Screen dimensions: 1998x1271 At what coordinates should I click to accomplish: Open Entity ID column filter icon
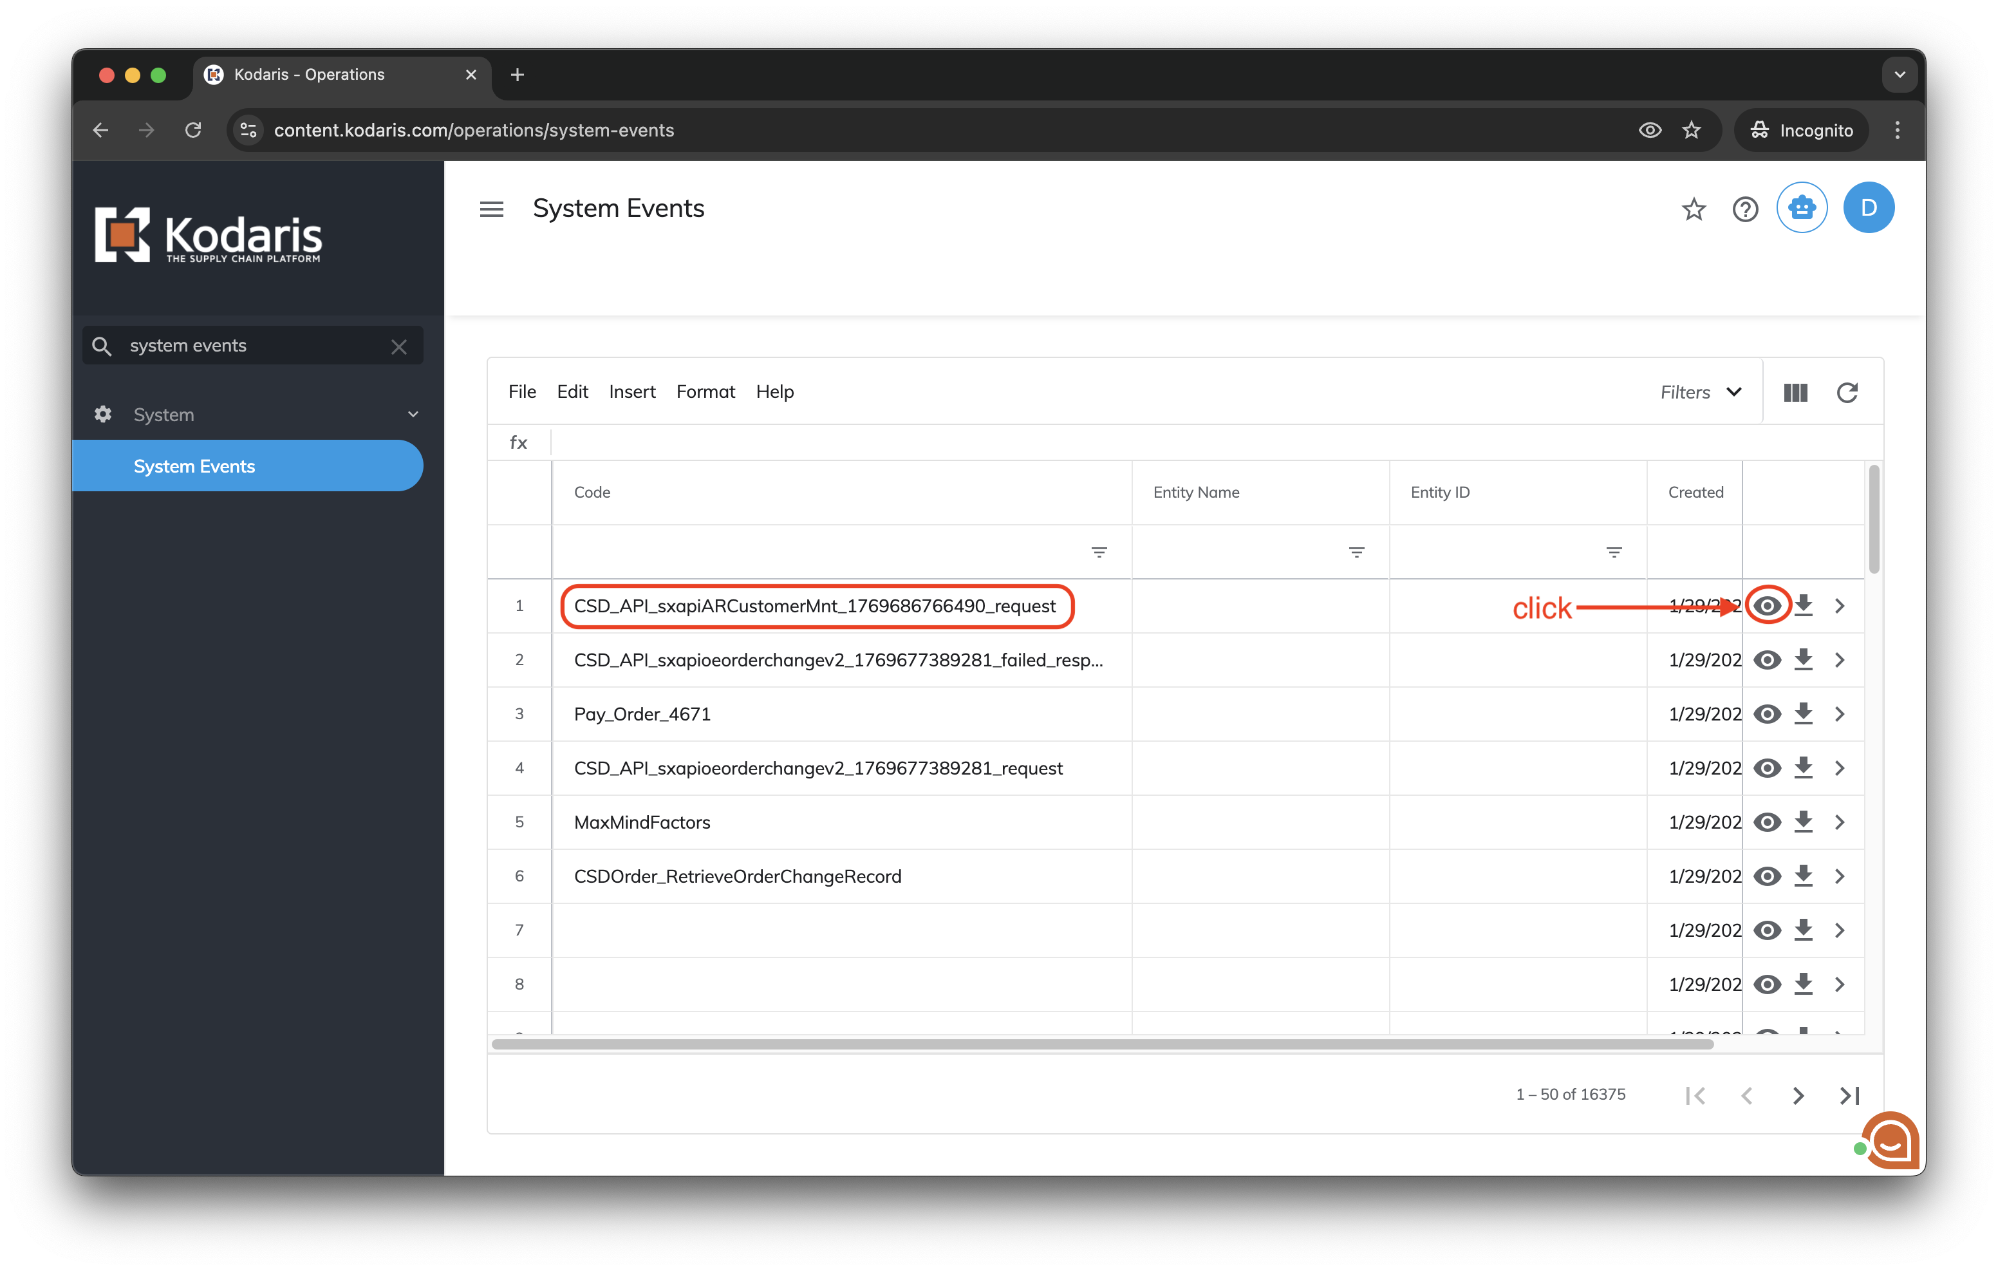point(1614,552)
